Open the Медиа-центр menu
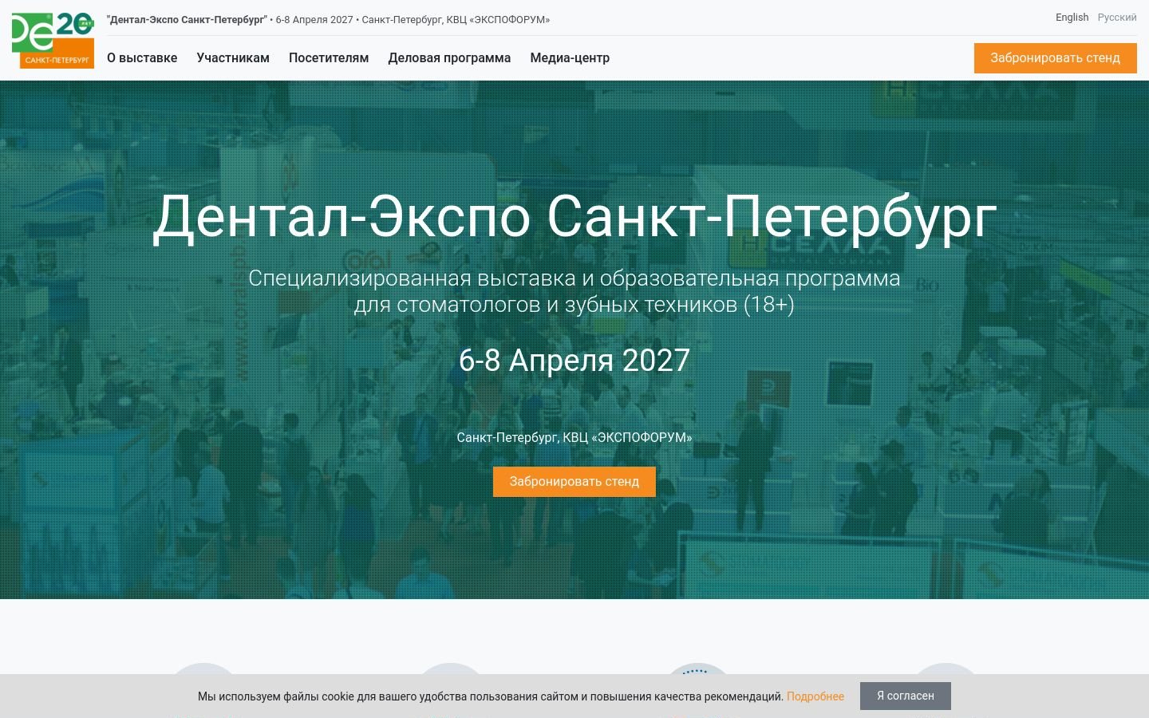Screen dimensions: 1149x718 coord(570,58)
